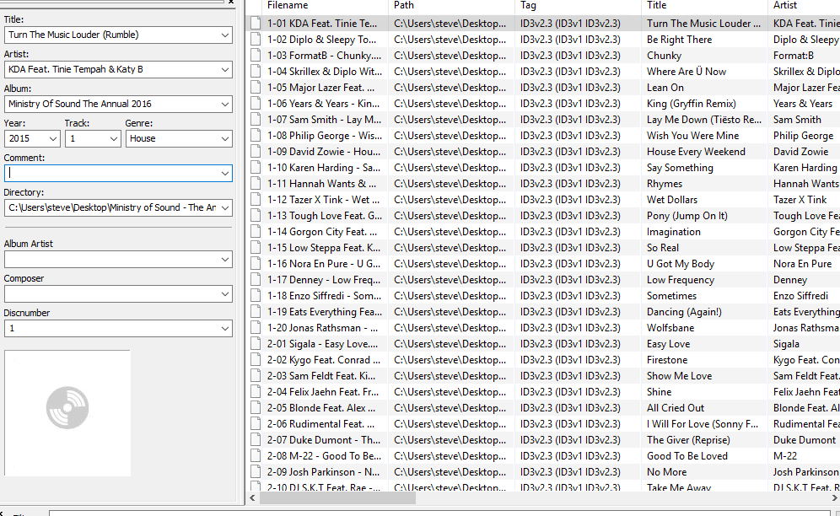The width and height of the screenshot is (840, 516).
Task: Click title cell 'Show Me Love'
Action: (x=679, y=376)
